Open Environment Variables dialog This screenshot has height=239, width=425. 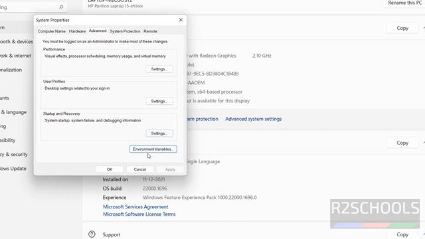tap(153, 149)
